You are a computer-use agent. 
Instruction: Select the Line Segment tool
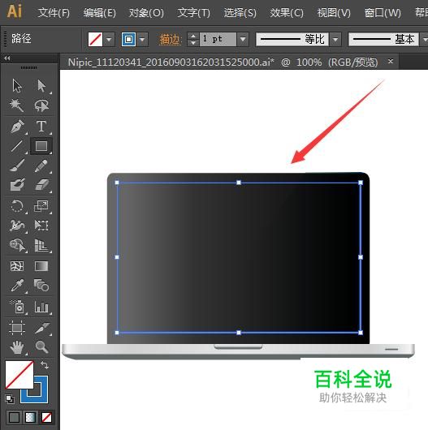[x=17, y=146]
